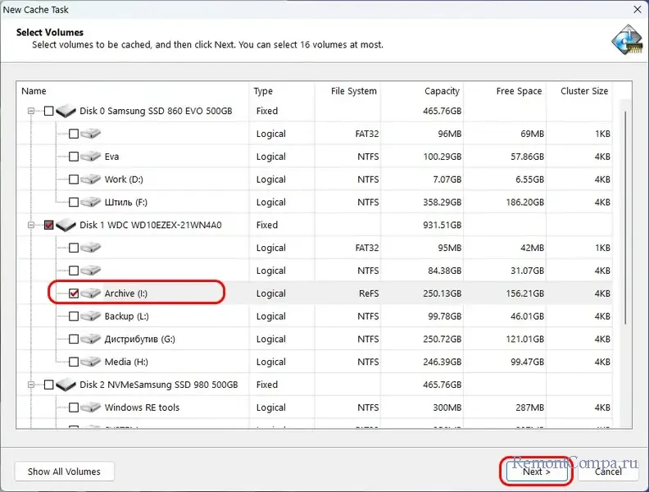Click the Eva volume drive icon
649x492 pixels.
coord(91,157)
